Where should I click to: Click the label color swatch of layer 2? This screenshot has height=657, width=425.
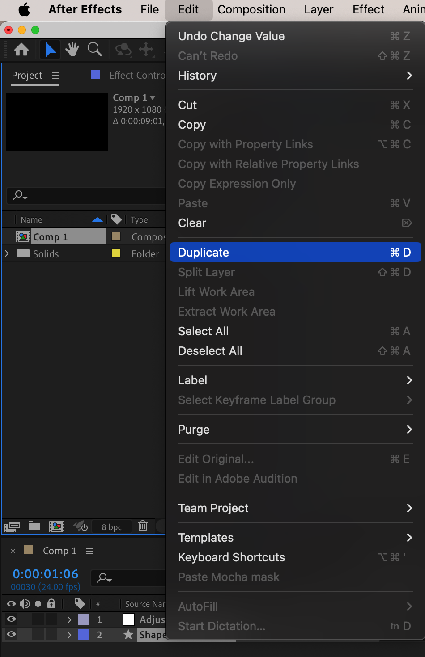click(x=83, y=635)
